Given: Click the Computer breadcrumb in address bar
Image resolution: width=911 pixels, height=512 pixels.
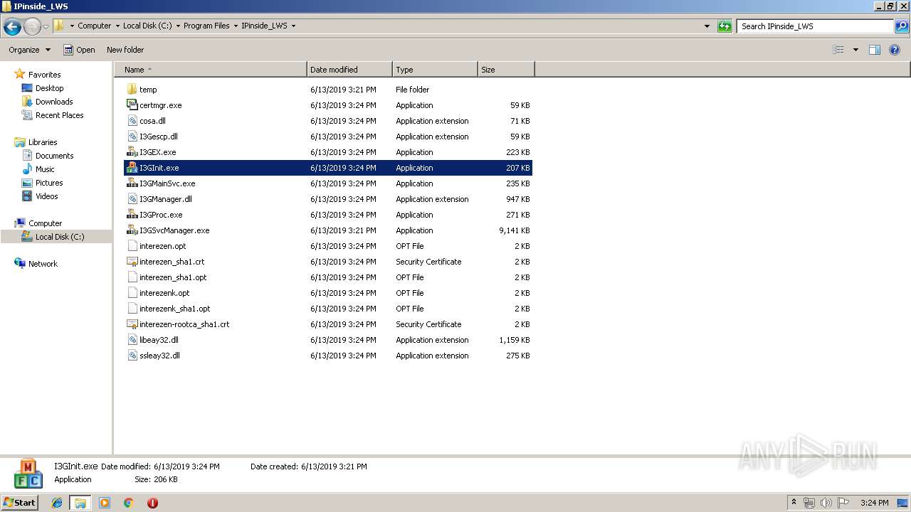Looking at the screenshot, I should (94, 26).
